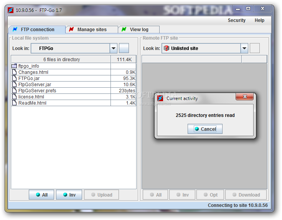This screenshot has height=220, width=282.
Task: Maximize the FTP-Go window
Action: point(248,8)
